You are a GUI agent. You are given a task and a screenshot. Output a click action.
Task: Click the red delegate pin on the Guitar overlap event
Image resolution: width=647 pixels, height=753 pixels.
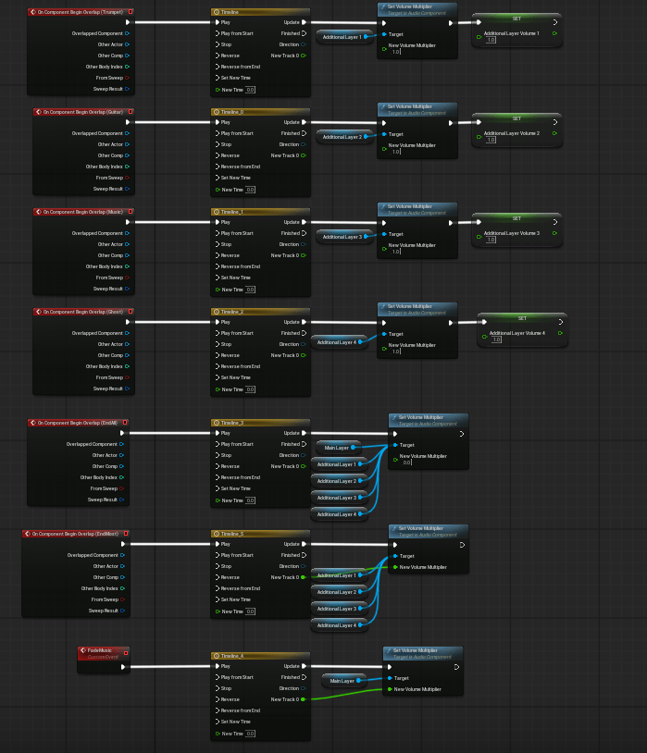[x=130, y=112]
